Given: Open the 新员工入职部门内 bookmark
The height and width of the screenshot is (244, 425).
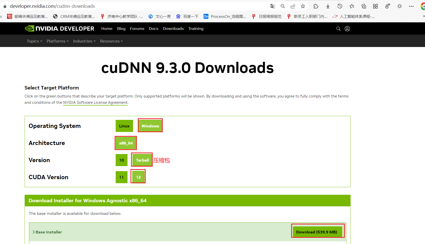Looking at the screenshot, I should click(307, 16).
